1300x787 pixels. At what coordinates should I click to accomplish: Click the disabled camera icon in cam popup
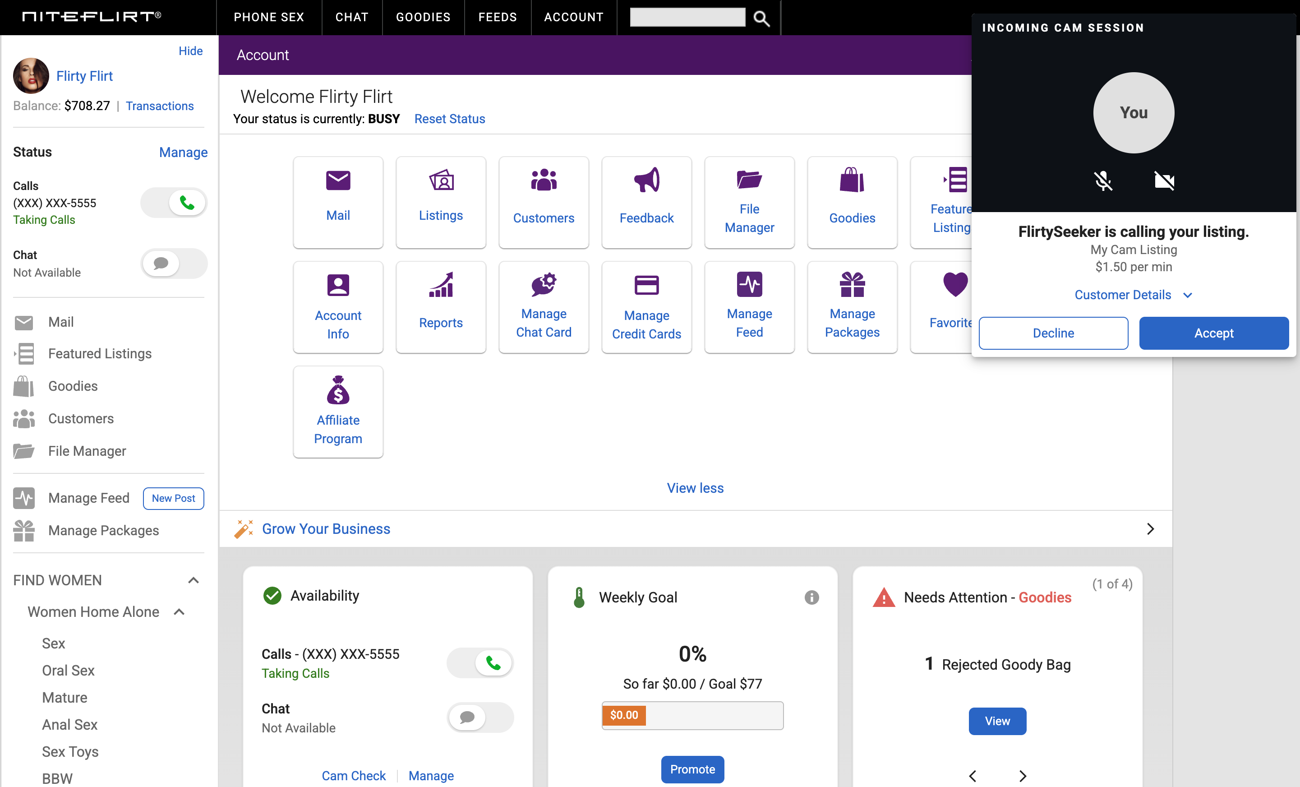pos(1164,181)
